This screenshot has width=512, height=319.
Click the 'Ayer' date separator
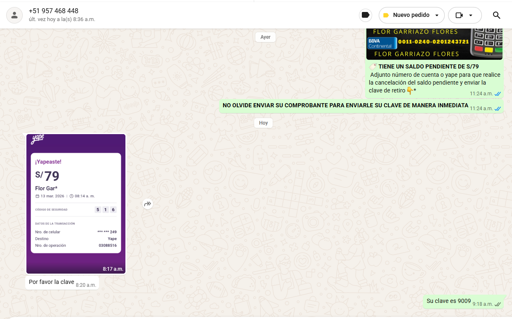[265, 37]
